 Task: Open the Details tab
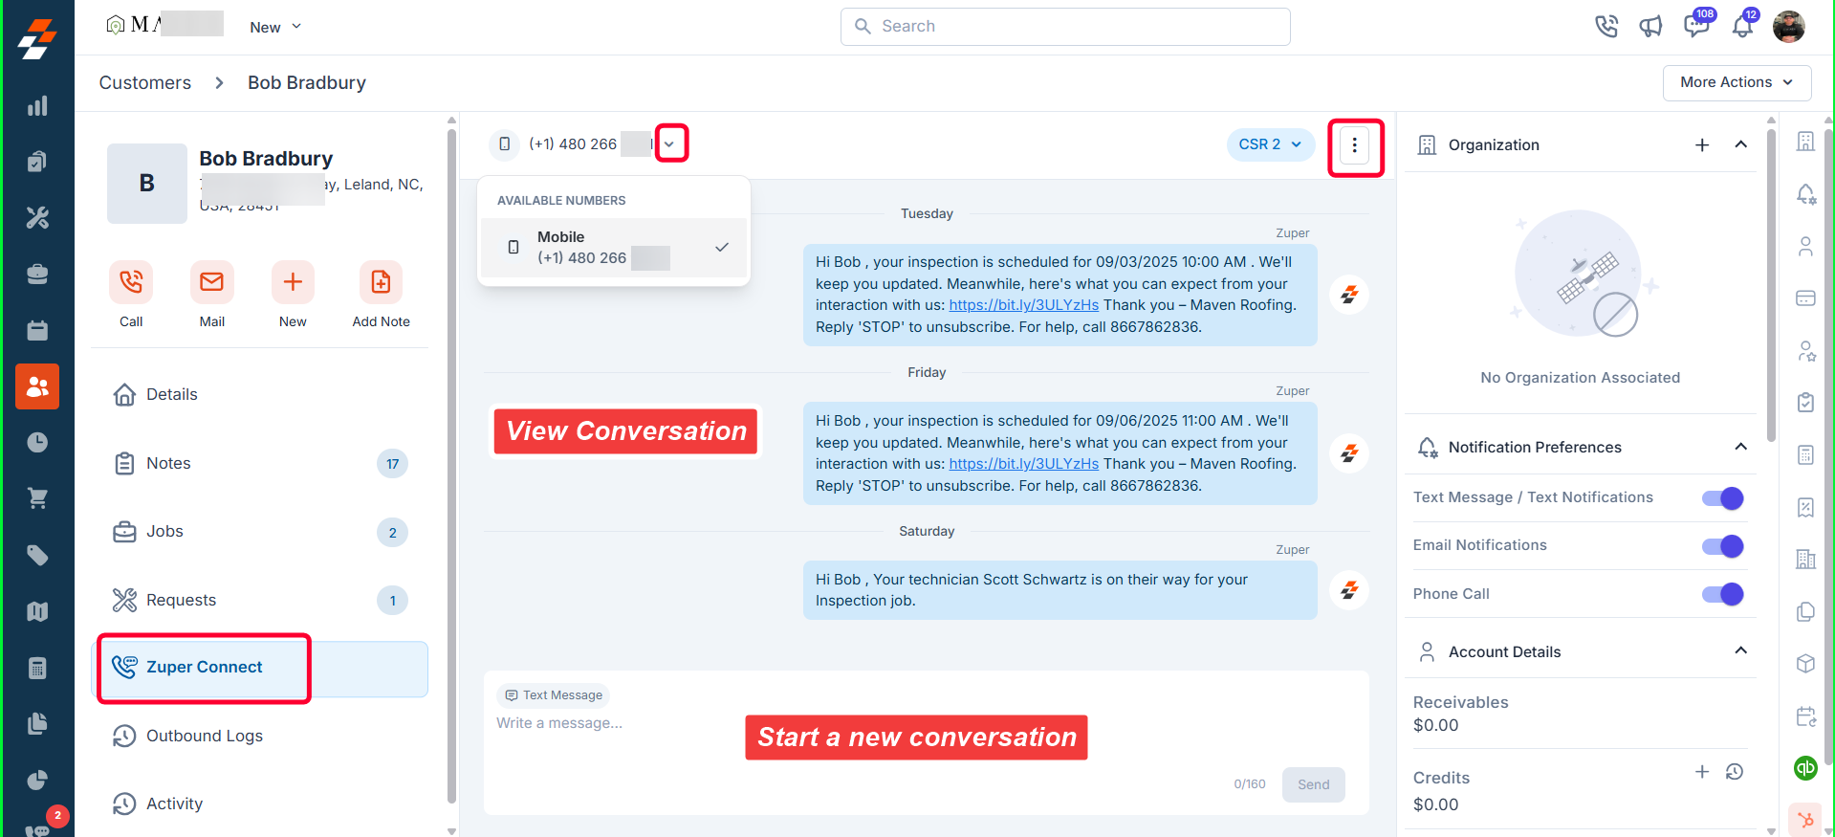(x=259, y=394)
